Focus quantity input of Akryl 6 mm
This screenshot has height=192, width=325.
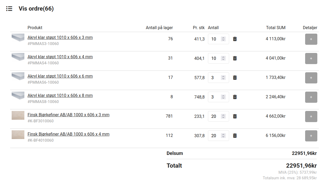click(214, 78)
